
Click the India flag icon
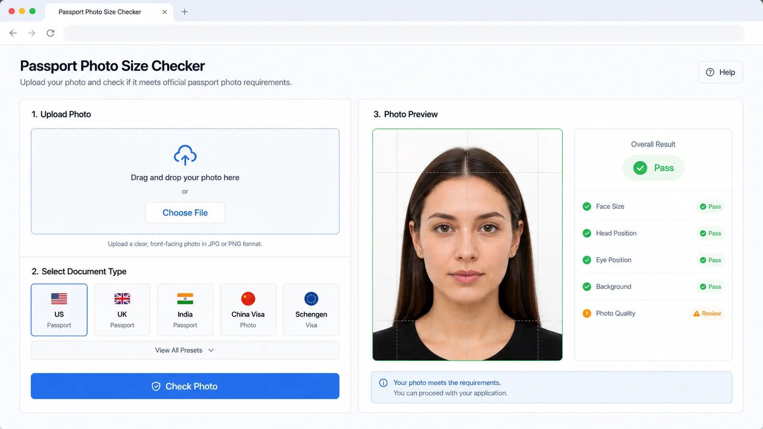click(x=185, y=299)
